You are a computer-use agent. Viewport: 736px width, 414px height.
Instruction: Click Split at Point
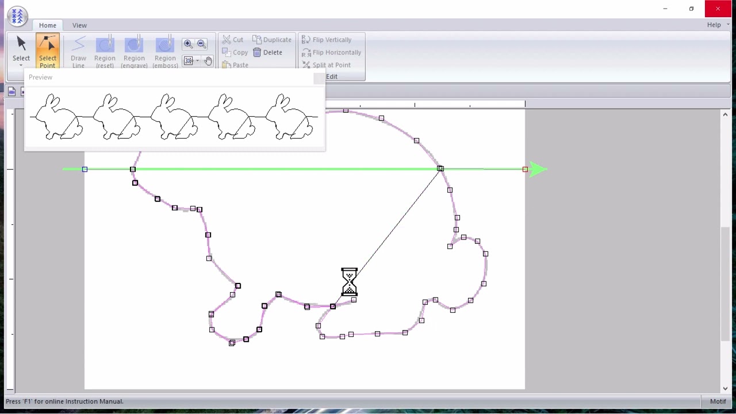326,65
